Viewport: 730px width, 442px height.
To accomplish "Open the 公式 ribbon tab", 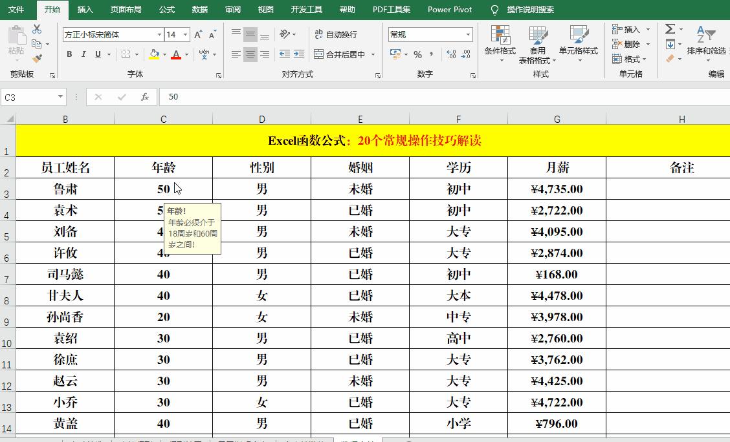I will tap(166, 10).
